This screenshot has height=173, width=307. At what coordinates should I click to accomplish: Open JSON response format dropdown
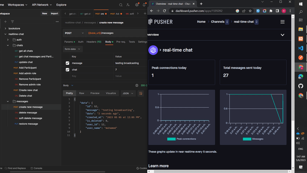[128, 94]
